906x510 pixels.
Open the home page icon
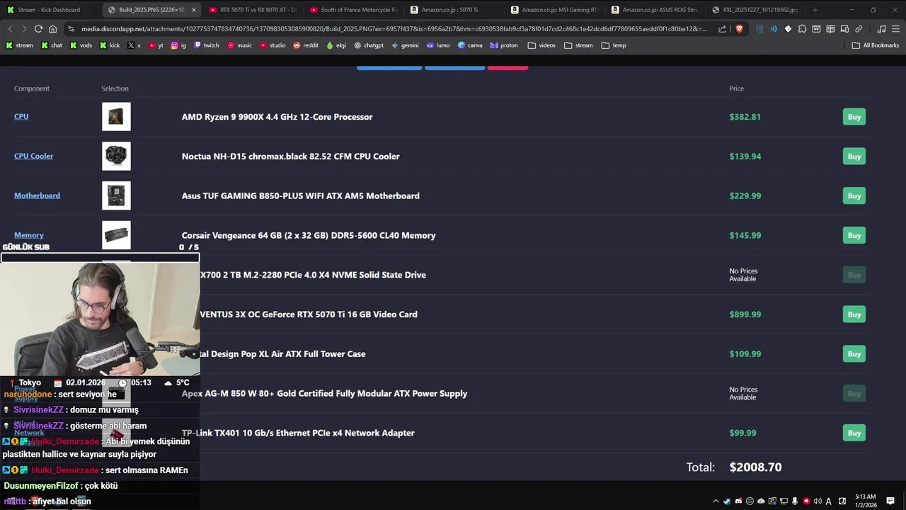coord(52,29)
